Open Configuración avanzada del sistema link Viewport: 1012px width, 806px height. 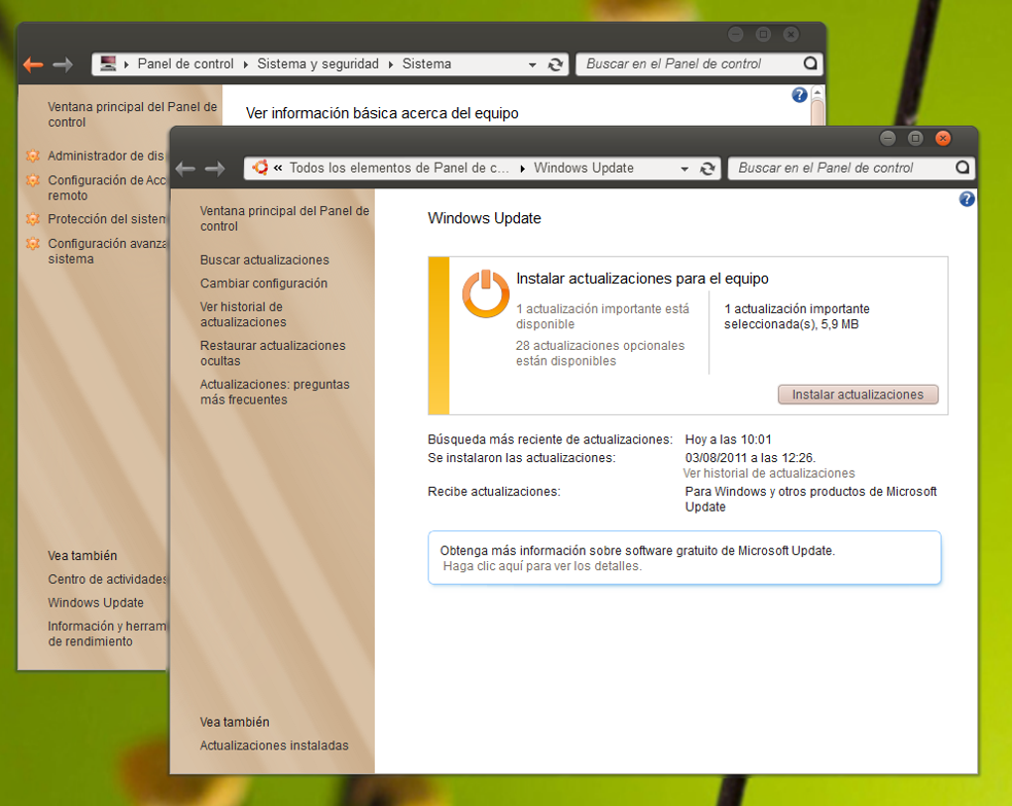click(x=106, y=251)
